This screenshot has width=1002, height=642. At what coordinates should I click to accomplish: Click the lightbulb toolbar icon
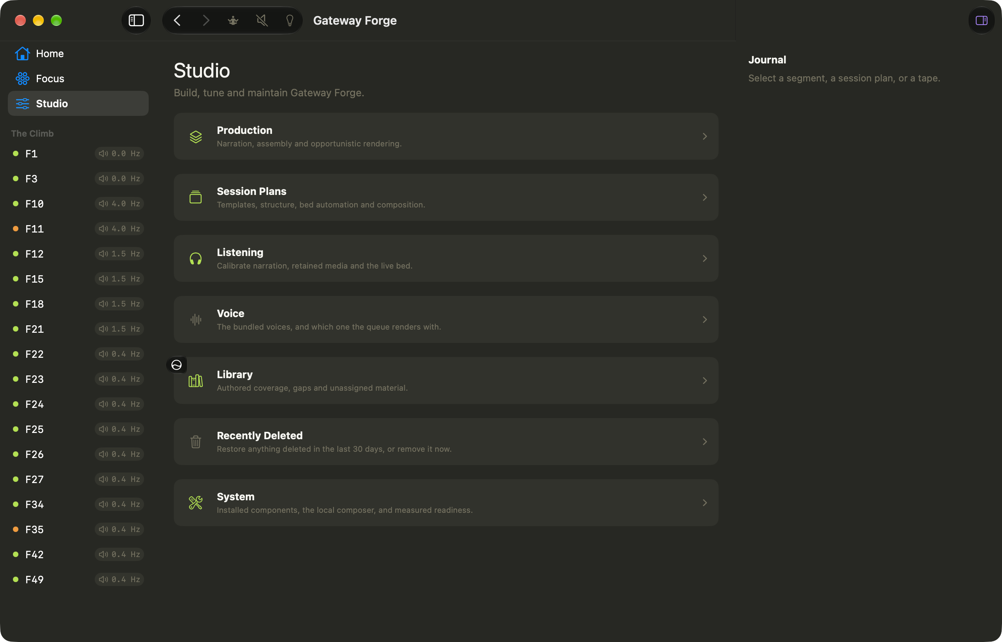tap(290, 20)
